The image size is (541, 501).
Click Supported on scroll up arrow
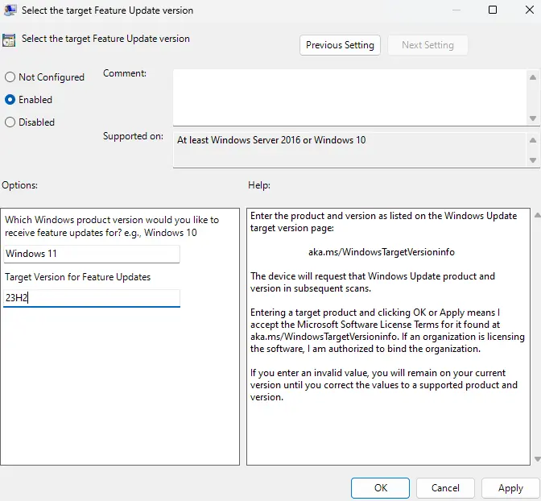[533, 140]
